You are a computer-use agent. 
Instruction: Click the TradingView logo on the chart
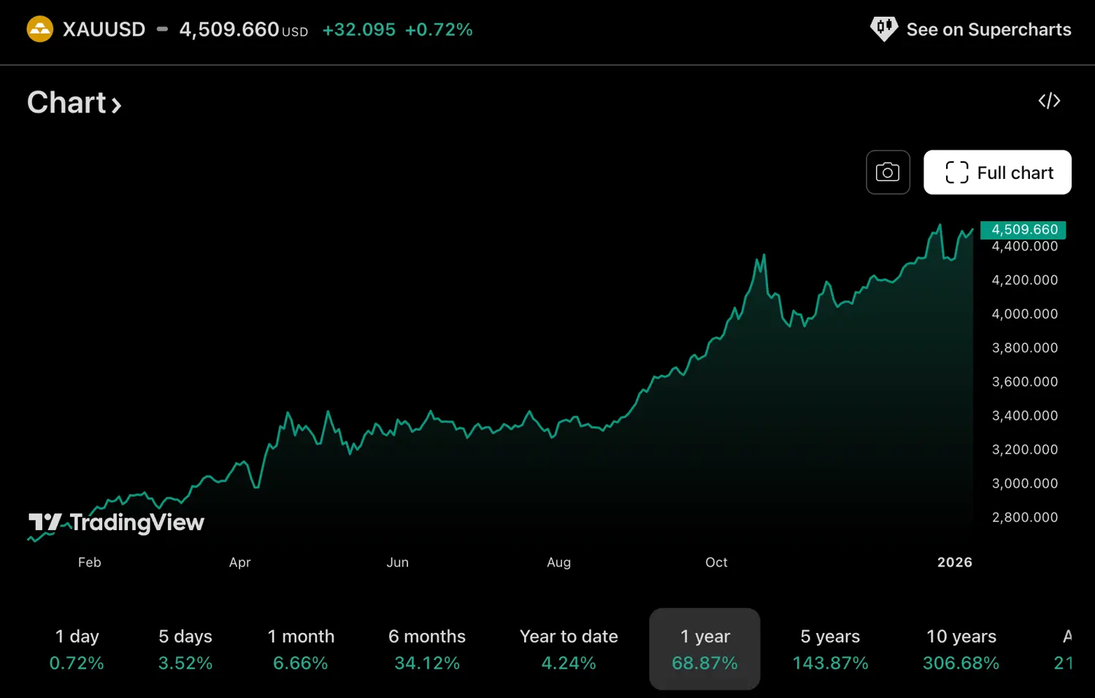point(116,522)
